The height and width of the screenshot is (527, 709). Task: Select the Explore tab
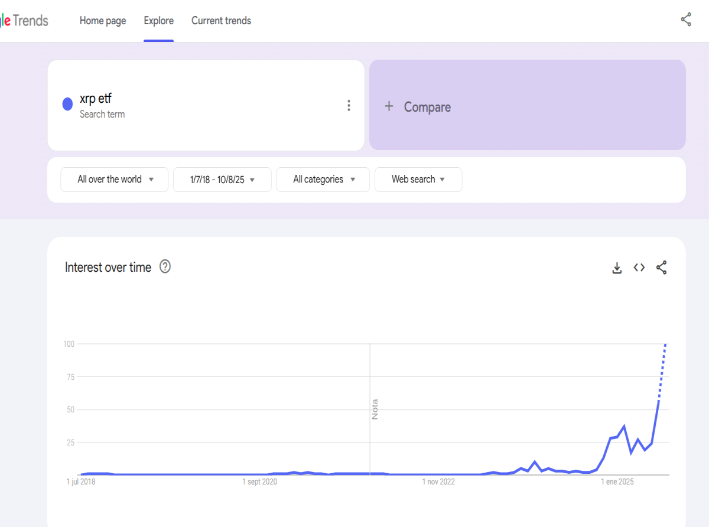[x=159, y=21]
